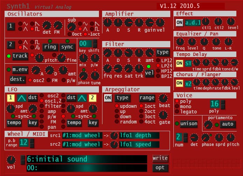Viewport: 243px width, 176px height.
Task: Select noise waveform for oscillator 2
Action: (33, 47)
